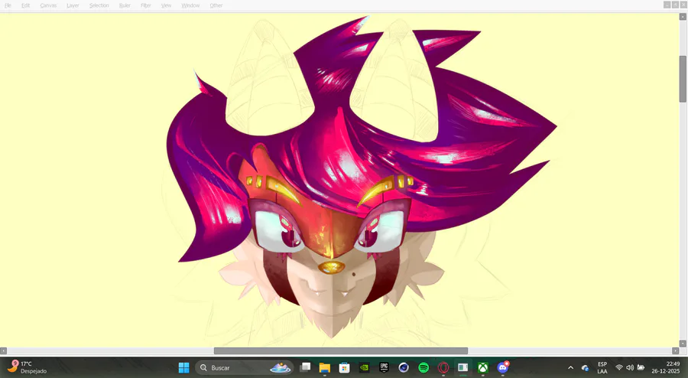
Task: Click the horizontal scrollbar thumb
Action: tap(340, 350)
